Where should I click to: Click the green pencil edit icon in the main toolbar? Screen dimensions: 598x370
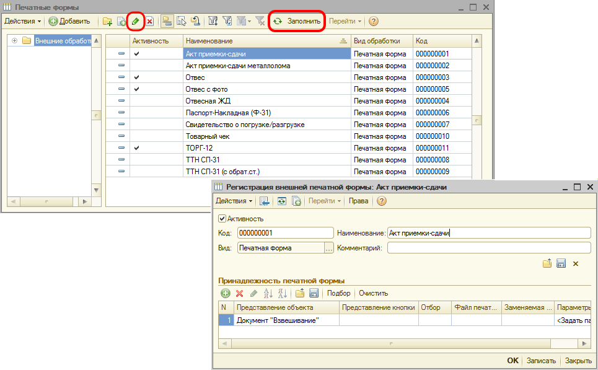(134, 21)
